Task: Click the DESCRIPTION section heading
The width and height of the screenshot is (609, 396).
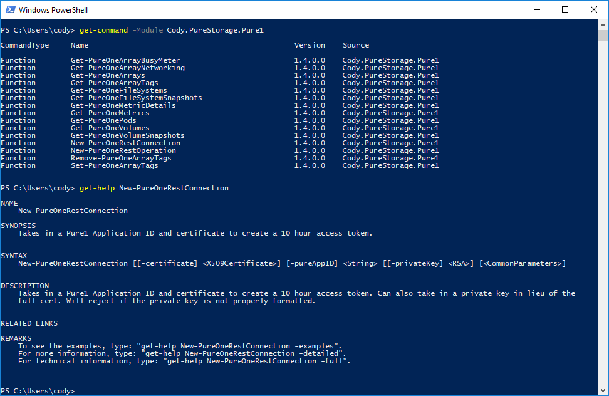Action: pos(24,286)
